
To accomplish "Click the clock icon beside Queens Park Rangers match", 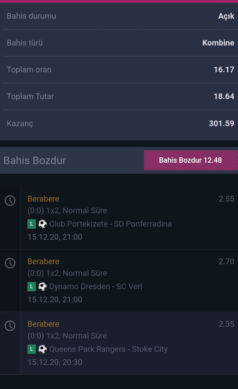I will click(10, 325).
